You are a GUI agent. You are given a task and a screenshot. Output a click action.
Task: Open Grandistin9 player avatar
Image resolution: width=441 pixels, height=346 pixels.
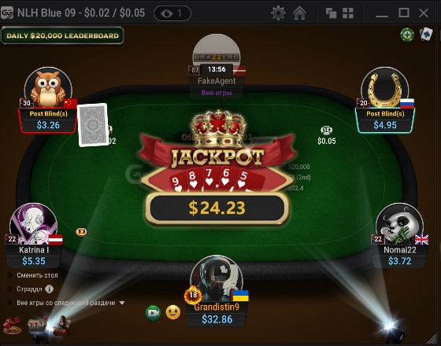point(217,278)
